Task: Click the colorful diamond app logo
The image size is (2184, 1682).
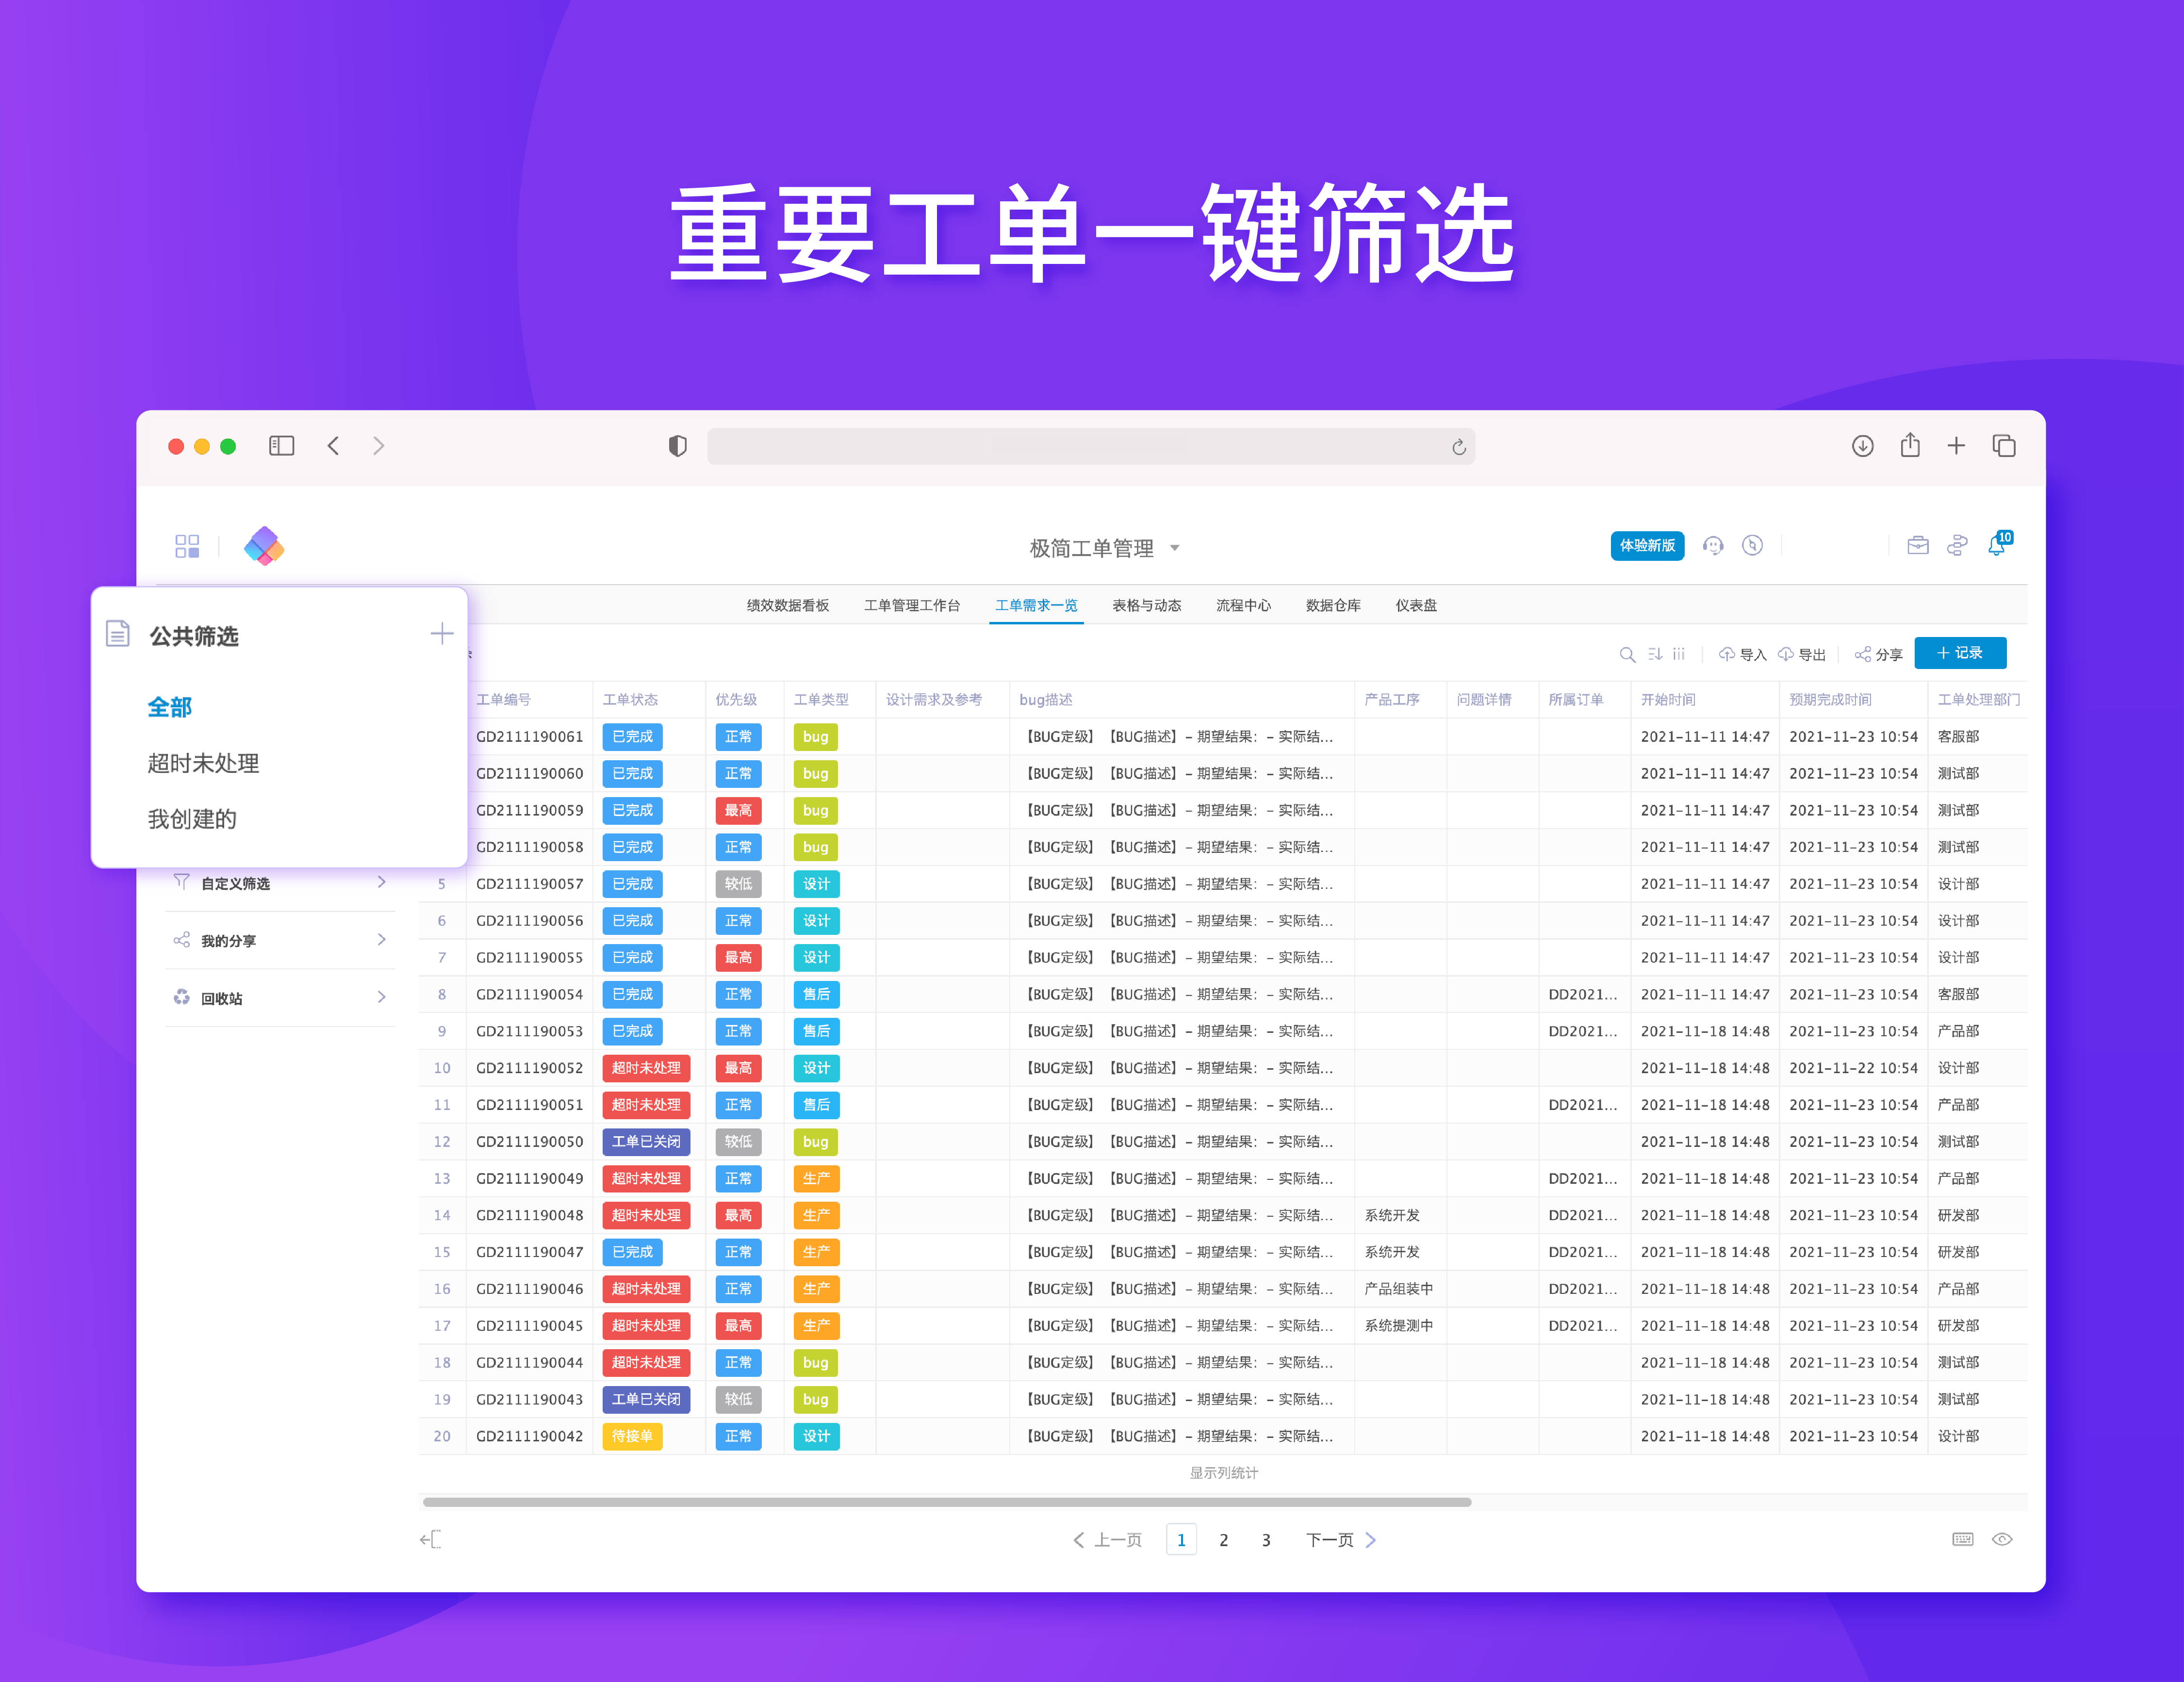Action: point(264,545)
